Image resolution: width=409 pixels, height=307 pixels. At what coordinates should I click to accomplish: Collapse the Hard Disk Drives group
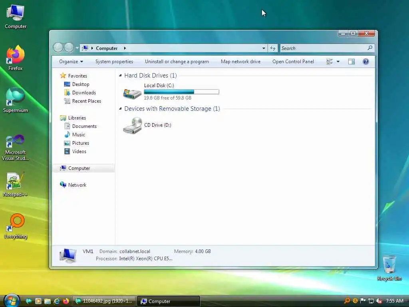point(120,76)
